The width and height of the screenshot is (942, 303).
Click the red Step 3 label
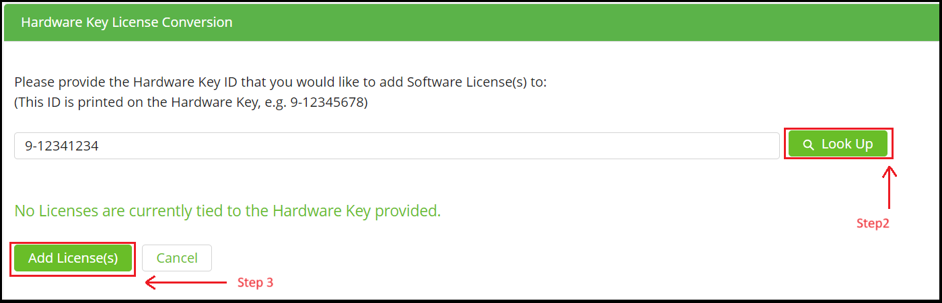click(255, 283)
